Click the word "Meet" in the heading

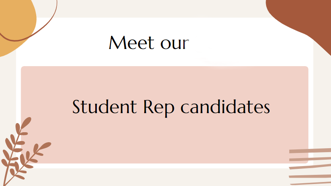pos(132,43)
